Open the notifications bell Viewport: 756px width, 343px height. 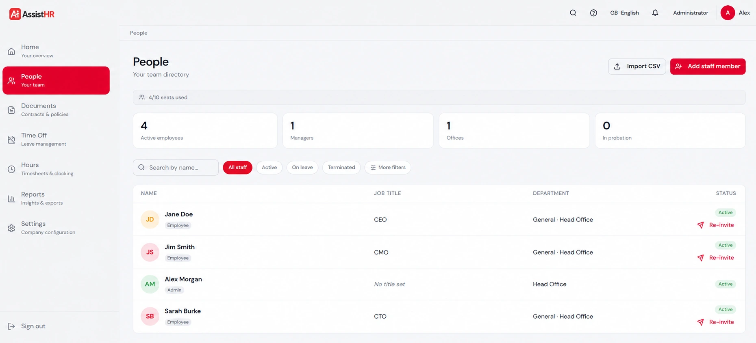pos(655,13)
